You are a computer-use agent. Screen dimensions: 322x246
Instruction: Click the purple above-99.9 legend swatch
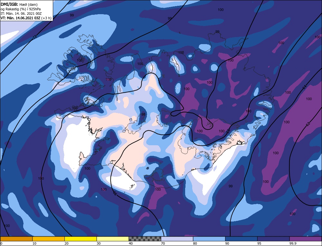[x=306, y=239]
